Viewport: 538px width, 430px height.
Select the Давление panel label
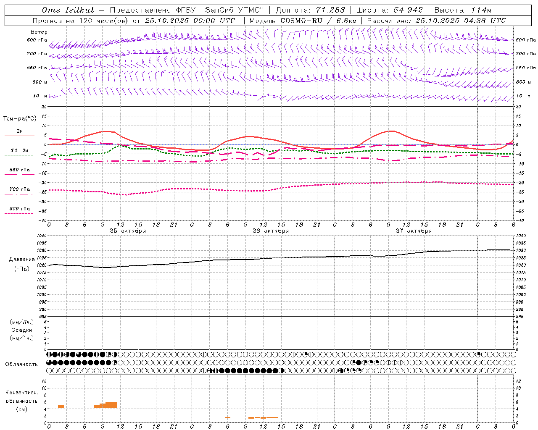click(x=22, y=260)
